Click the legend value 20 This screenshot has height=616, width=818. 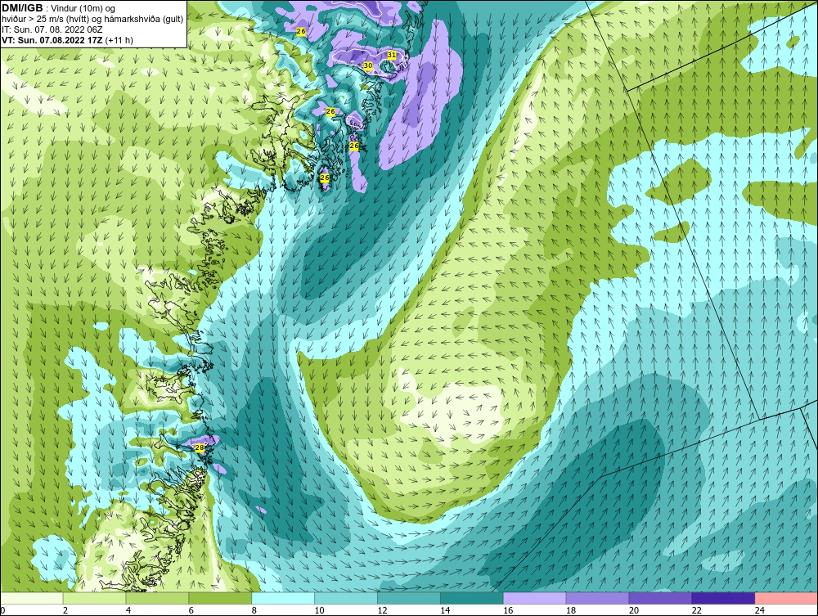(634, 610)
